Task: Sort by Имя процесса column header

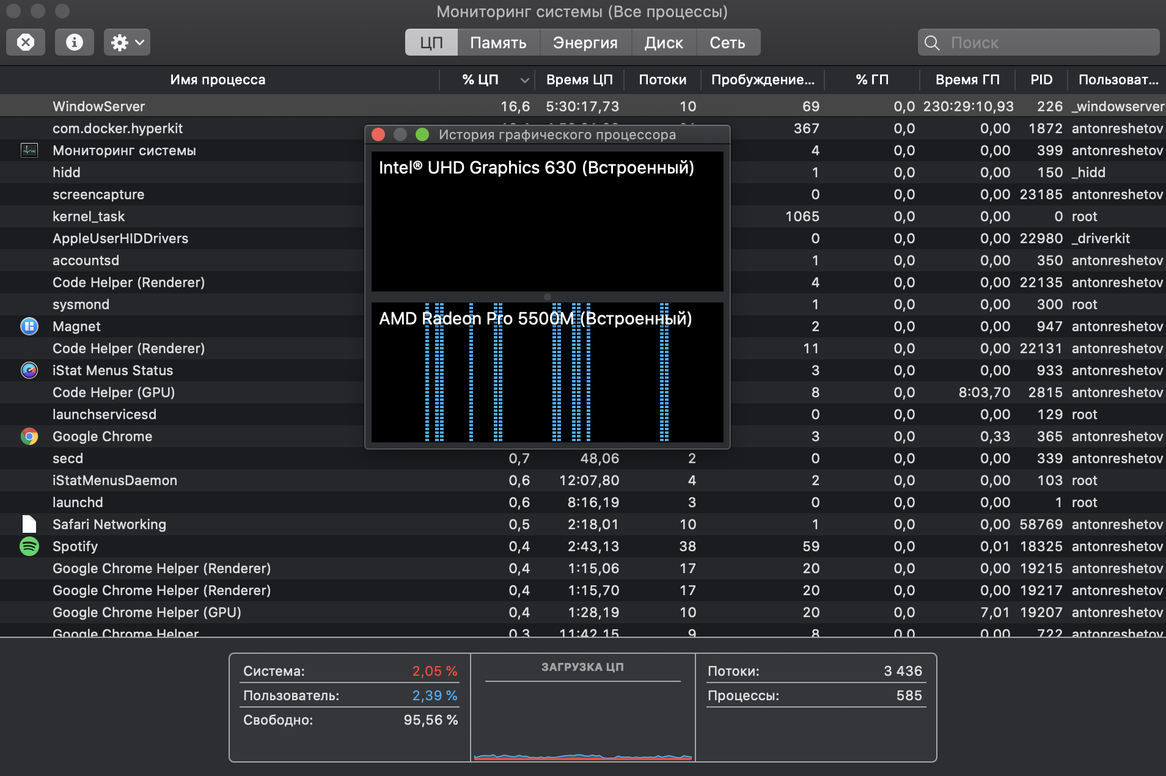Action: (x=218, y=79)
